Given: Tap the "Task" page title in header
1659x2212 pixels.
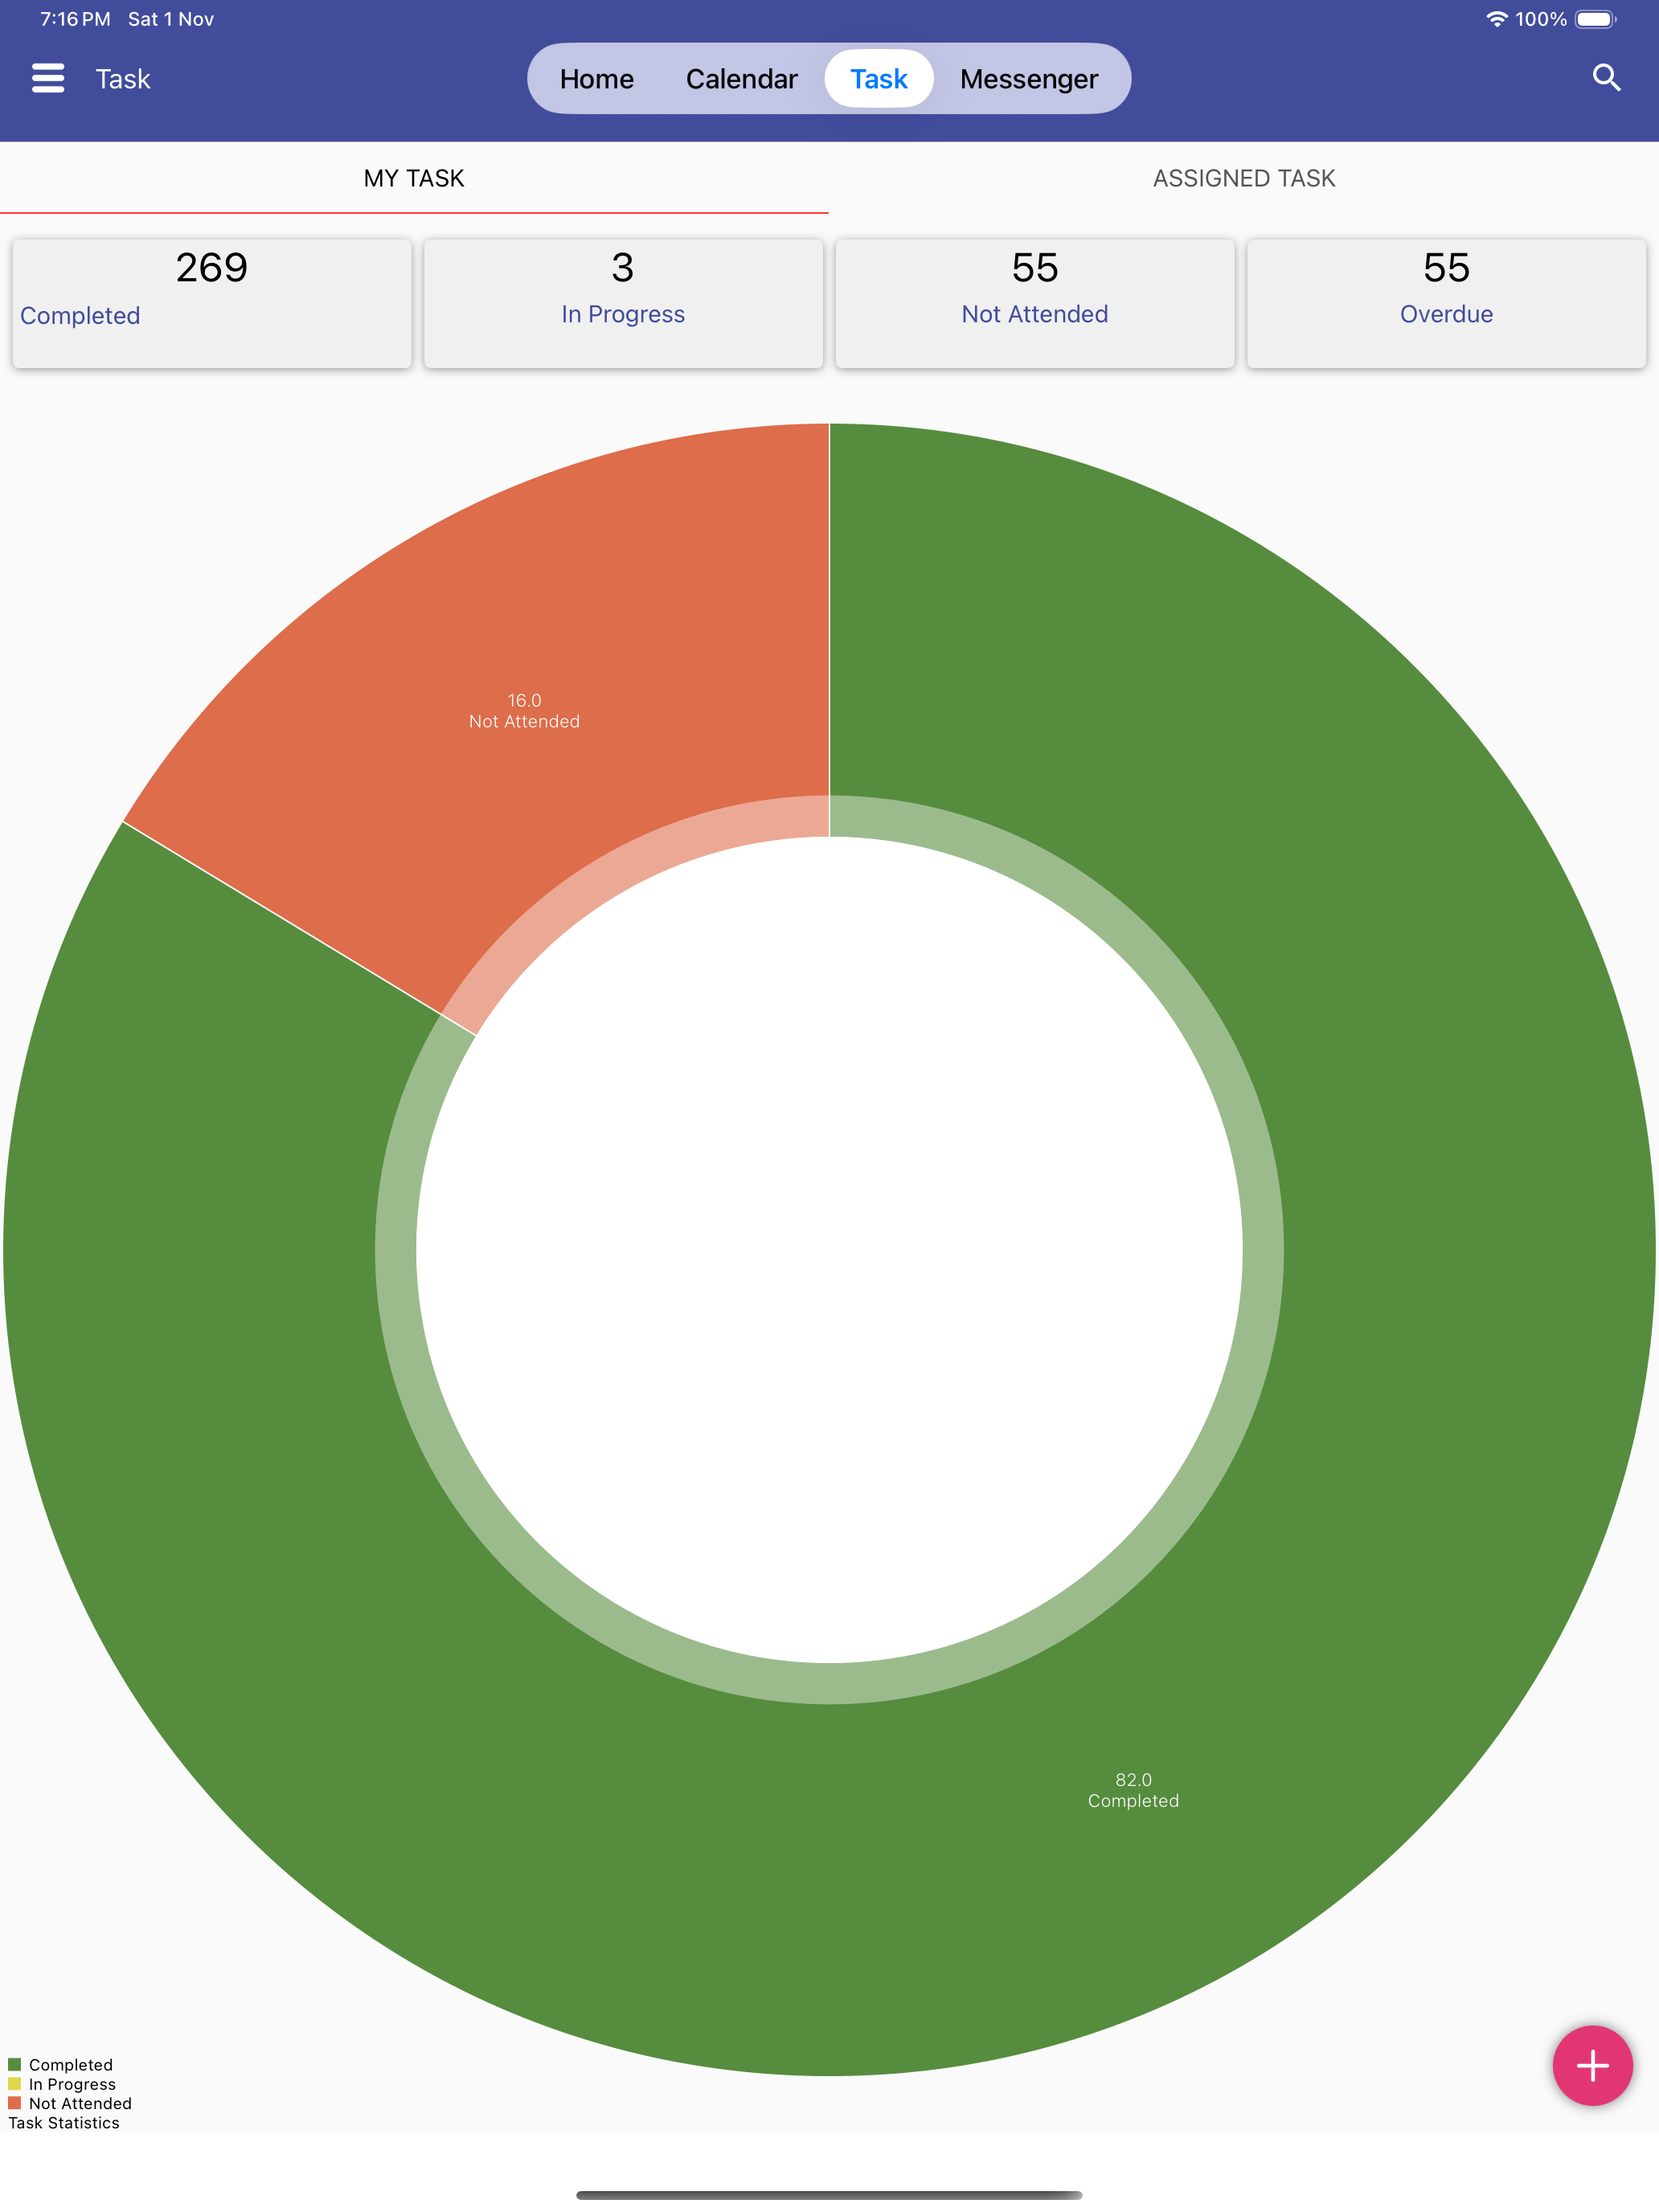Looking at the screenshot, I should pyautogui.click(x=123, y=79).
